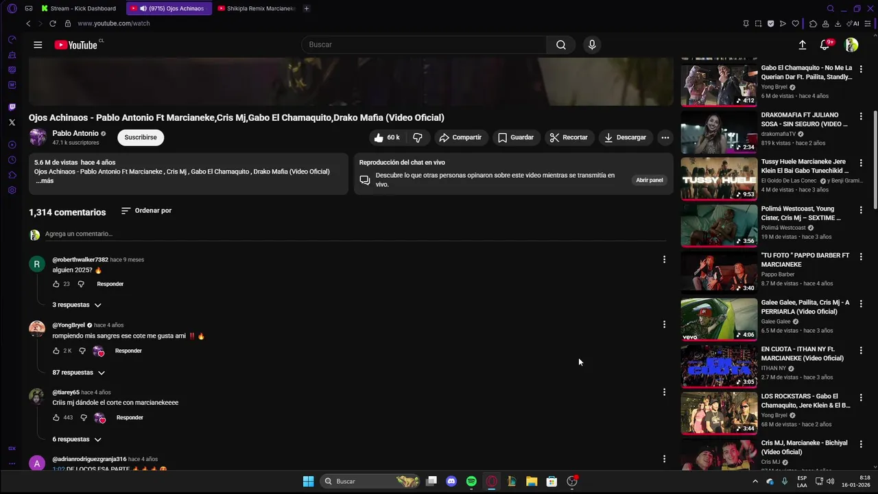Click the YouTube Buscar search box
This screenshot has height=494, width=878.
tap(424, 45)
